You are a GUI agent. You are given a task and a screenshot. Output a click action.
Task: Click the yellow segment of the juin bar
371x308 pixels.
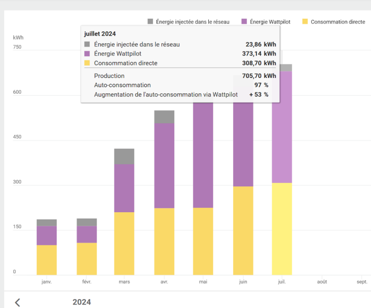pos(243,230)
